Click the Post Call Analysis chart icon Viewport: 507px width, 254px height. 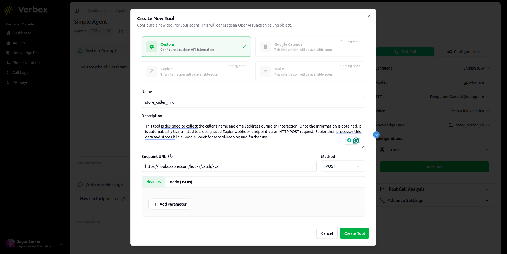click(x=382, y=189)
